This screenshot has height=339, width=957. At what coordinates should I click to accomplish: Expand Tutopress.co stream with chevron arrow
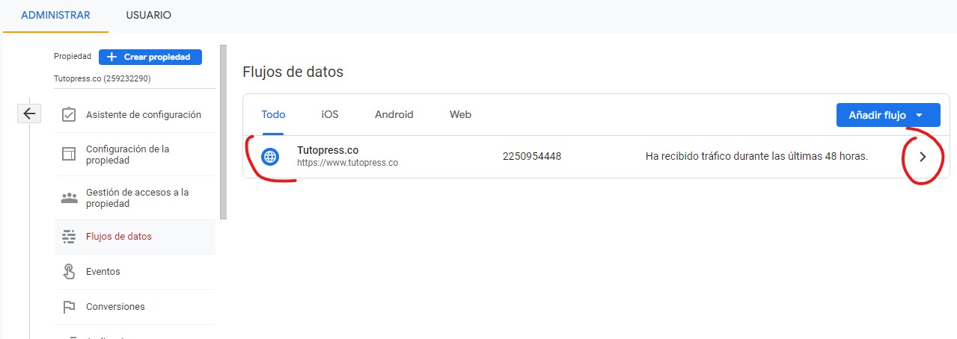(x=923, y=157)
